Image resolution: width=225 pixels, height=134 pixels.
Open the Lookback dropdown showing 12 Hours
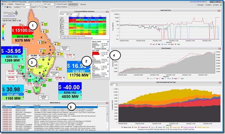coord(26,7)
